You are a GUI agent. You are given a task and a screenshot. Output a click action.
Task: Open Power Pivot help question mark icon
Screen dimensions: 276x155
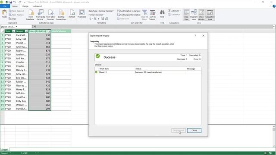point(274,6)
